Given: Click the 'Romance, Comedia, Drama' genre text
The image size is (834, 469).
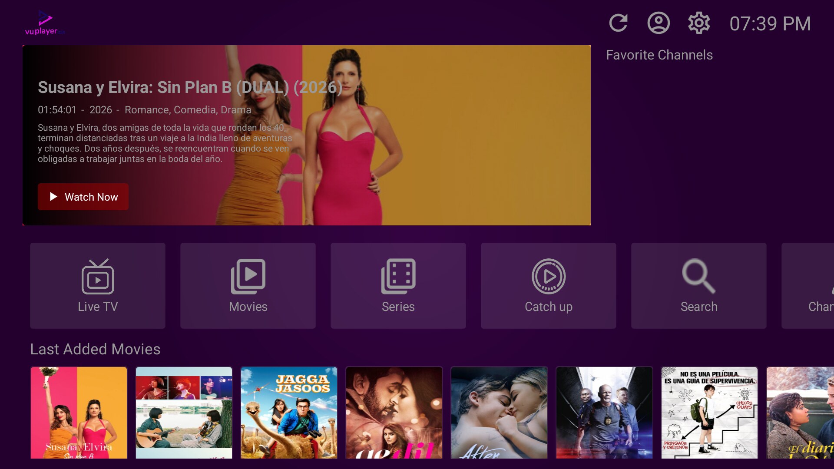Looking at the screenshot, I should [x=188, y=110].
